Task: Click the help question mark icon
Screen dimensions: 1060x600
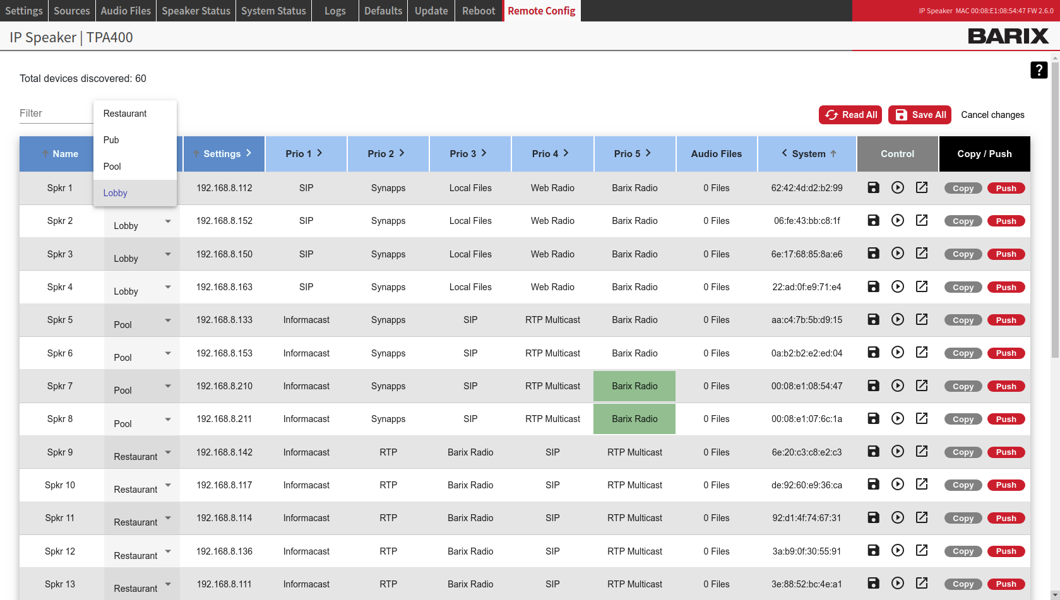Action: pos(1039,70)
